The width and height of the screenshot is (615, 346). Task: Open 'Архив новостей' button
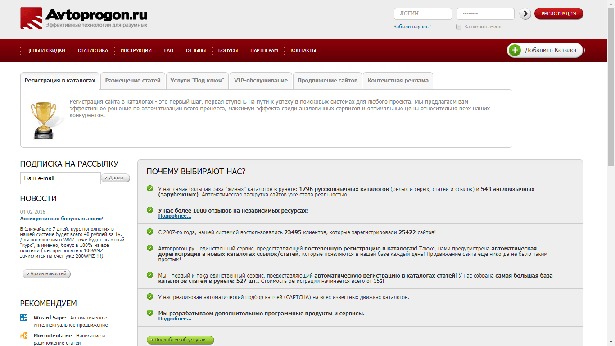[47, 273]
